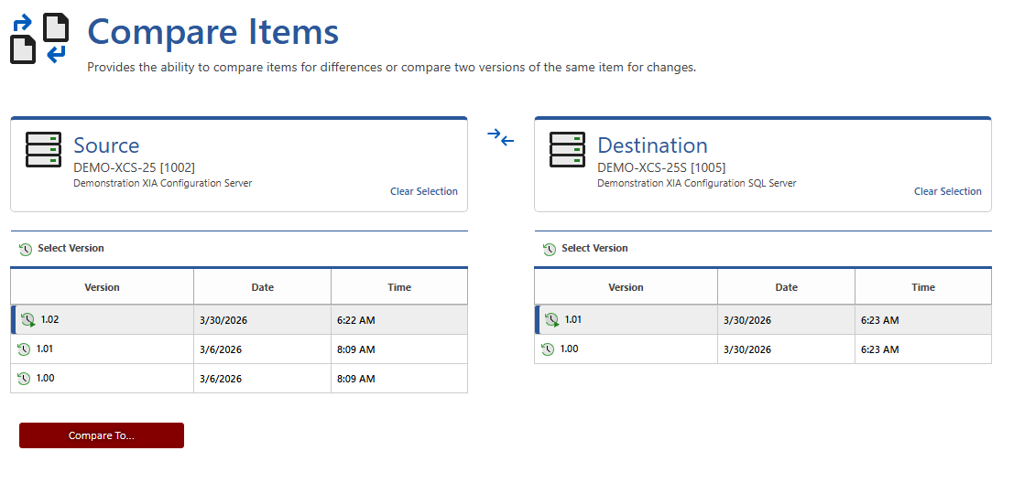Click Destination version 1.00 history icon
Viewport: 1013px width, 483px height.
548,349
